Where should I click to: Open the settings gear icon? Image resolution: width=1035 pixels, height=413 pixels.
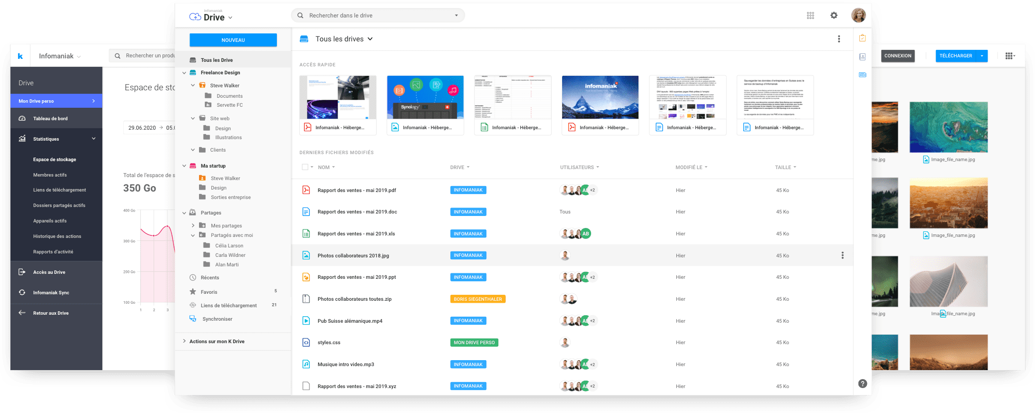click(x=833, y=15)
